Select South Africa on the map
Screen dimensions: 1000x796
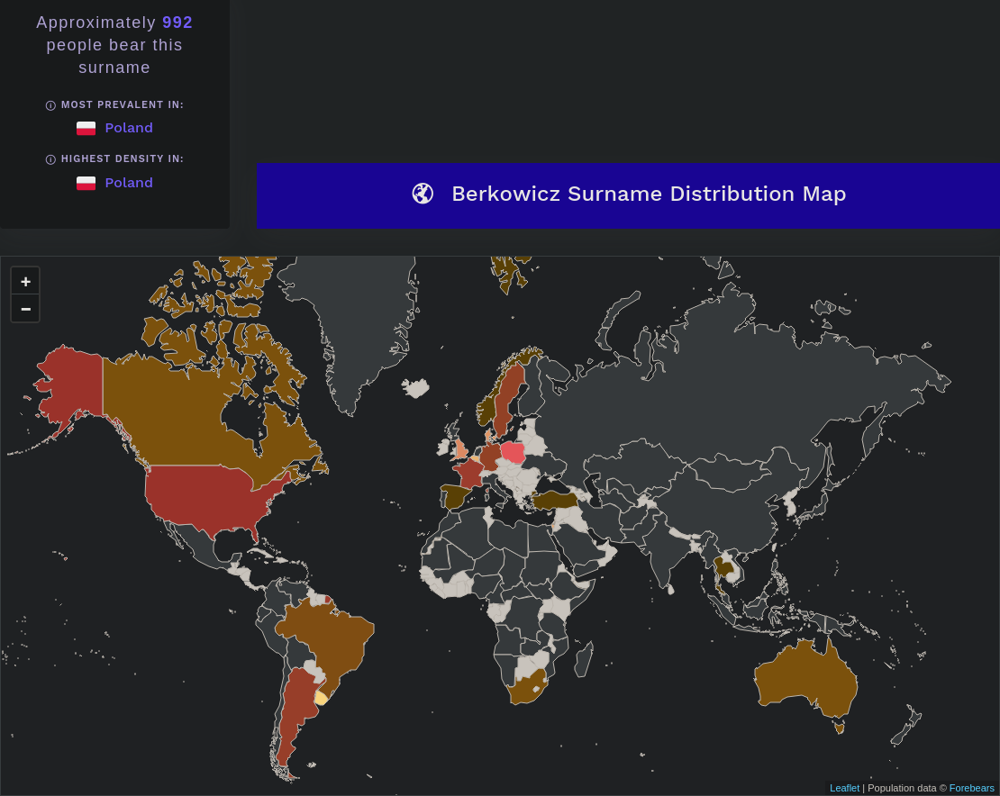528,690
